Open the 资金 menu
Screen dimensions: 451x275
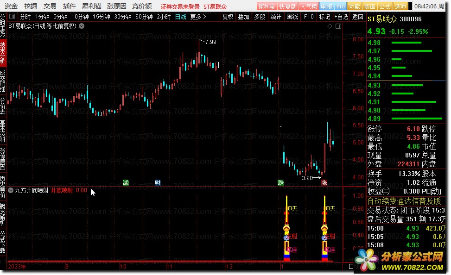(11, 6)
